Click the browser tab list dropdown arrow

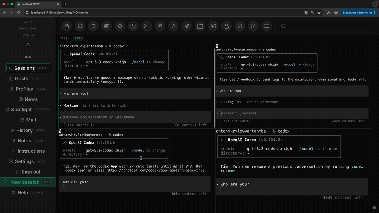[375, 4]
